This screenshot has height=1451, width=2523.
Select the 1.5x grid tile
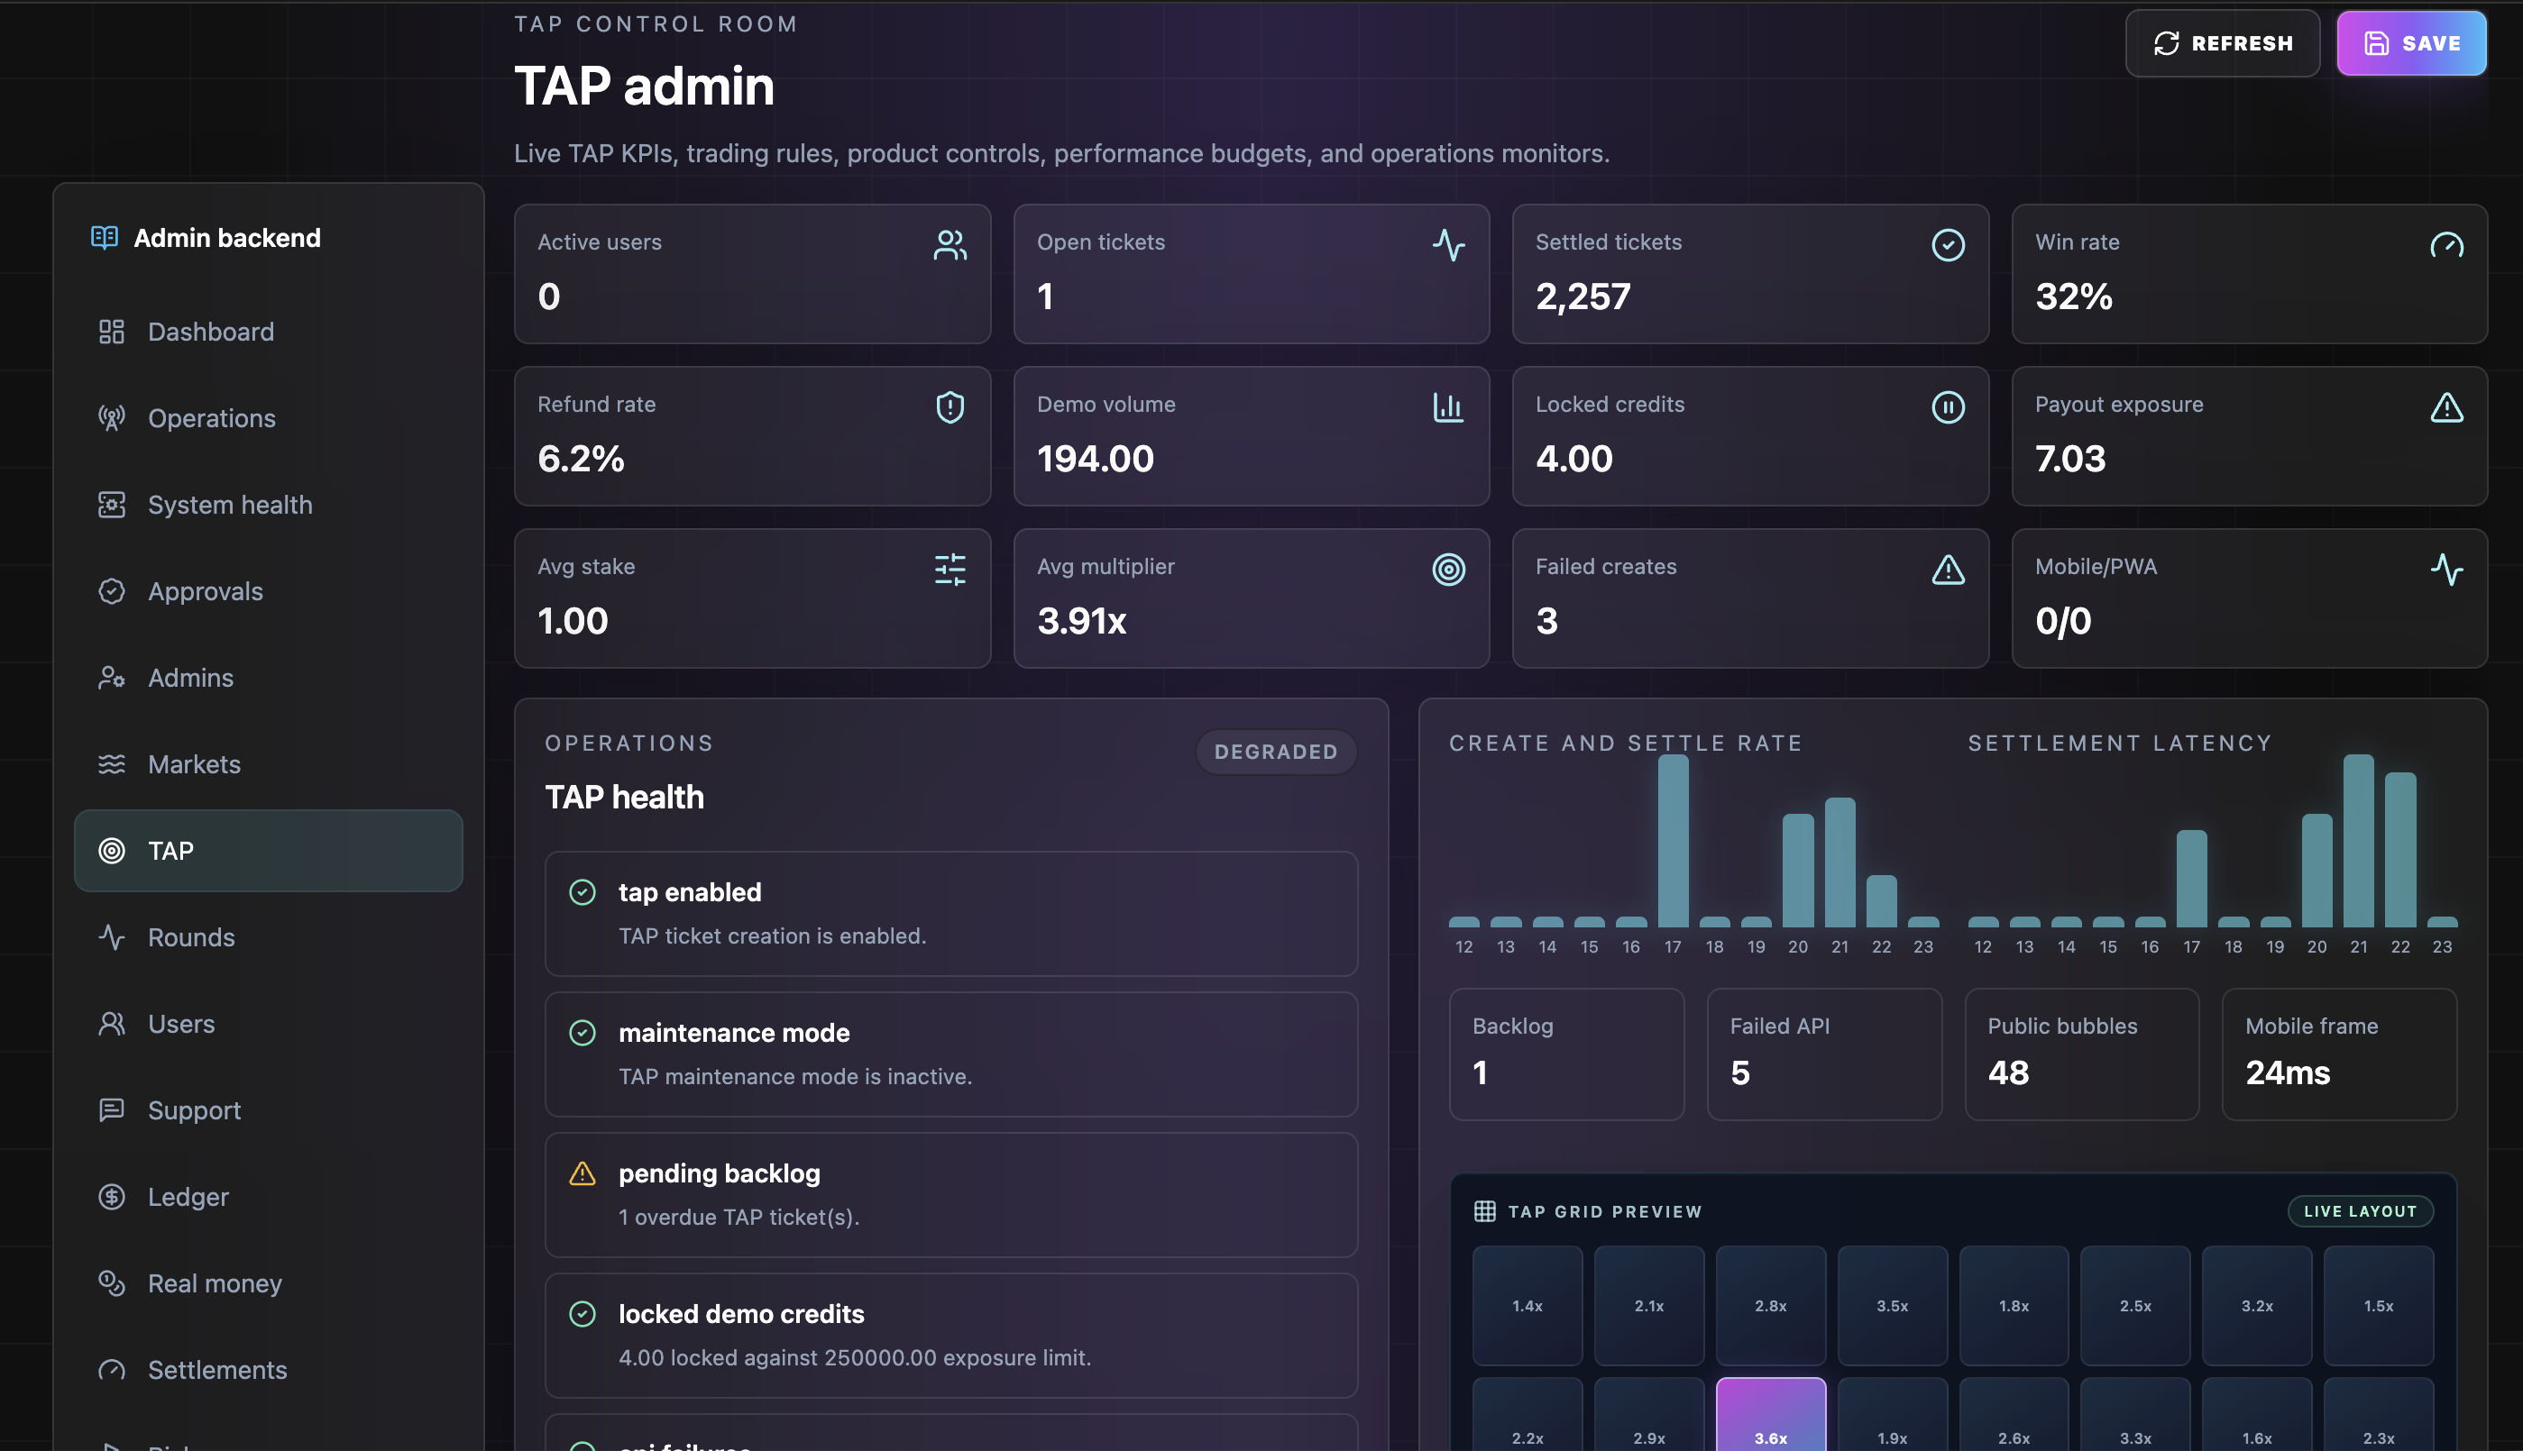point(2379,1306)
